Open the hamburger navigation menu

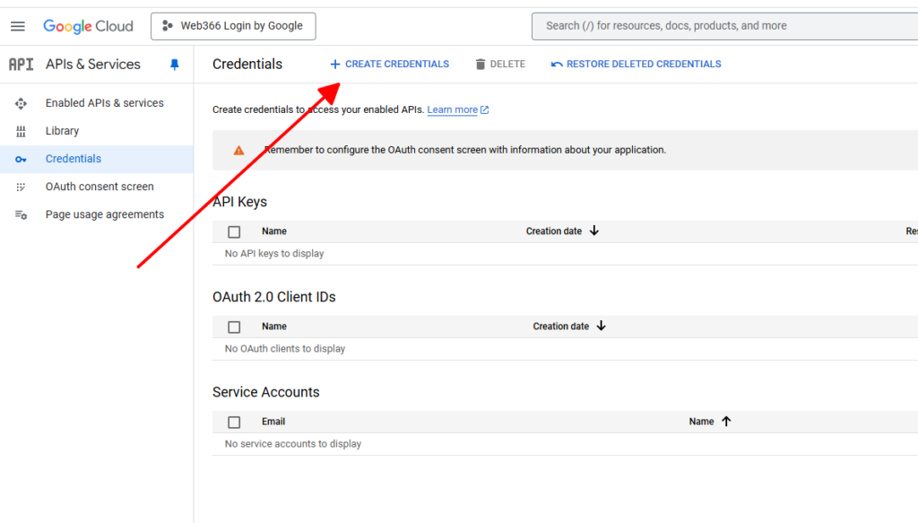(x=18, y=26)
